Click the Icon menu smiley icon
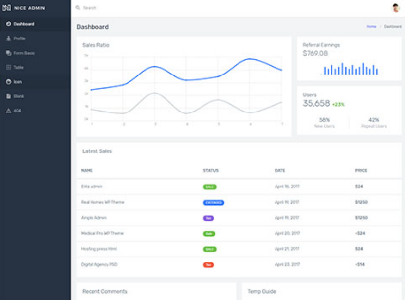The height and width of the screenshot is (300, 405). pos(9,82)
